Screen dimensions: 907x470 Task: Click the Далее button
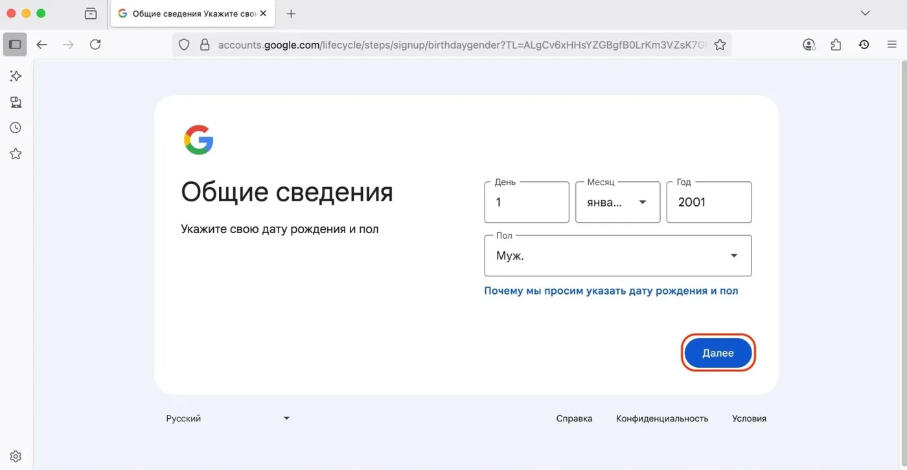pyautogui.click(x=718, y=353)
